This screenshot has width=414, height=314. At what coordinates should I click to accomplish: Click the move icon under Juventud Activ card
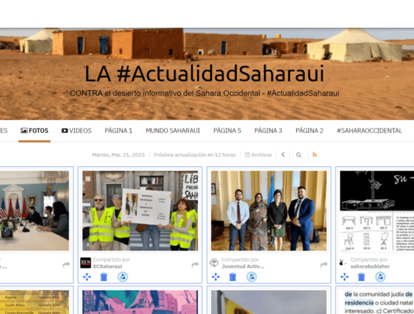point(216,277)
